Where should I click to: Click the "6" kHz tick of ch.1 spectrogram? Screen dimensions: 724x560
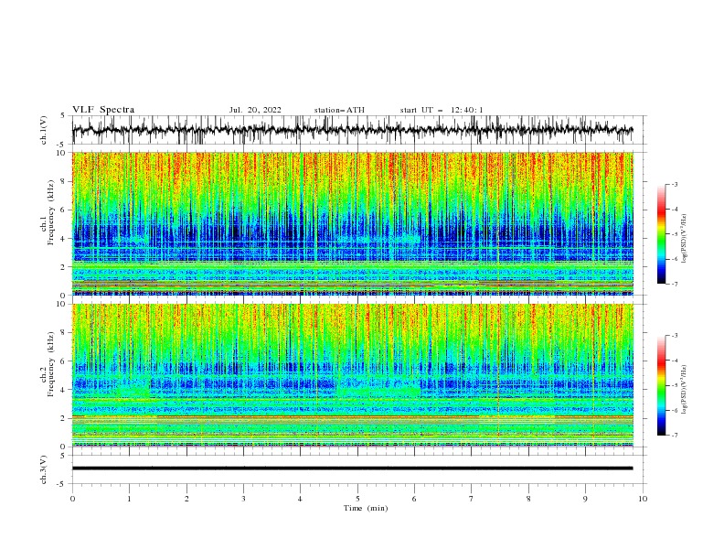(65, 210)
